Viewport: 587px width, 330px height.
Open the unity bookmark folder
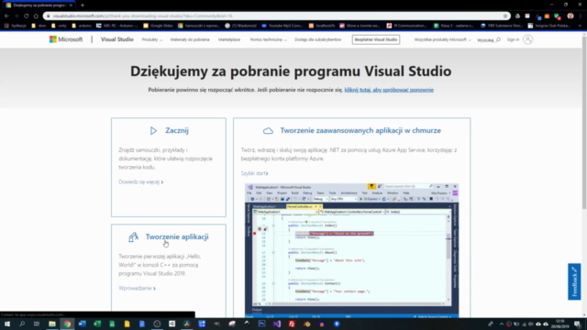coord(59,26)
